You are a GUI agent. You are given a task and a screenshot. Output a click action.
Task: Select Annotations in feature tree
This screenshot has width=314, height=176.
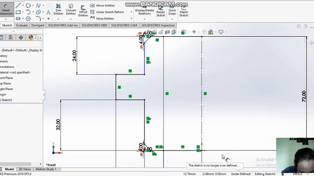tap(7, 67)
